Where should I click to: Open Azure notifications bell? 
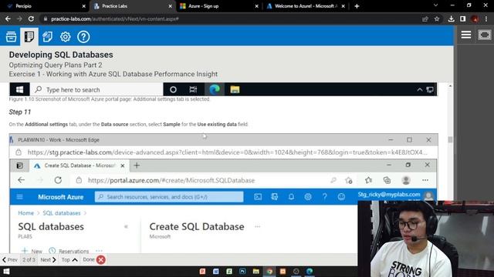(291, 197)
